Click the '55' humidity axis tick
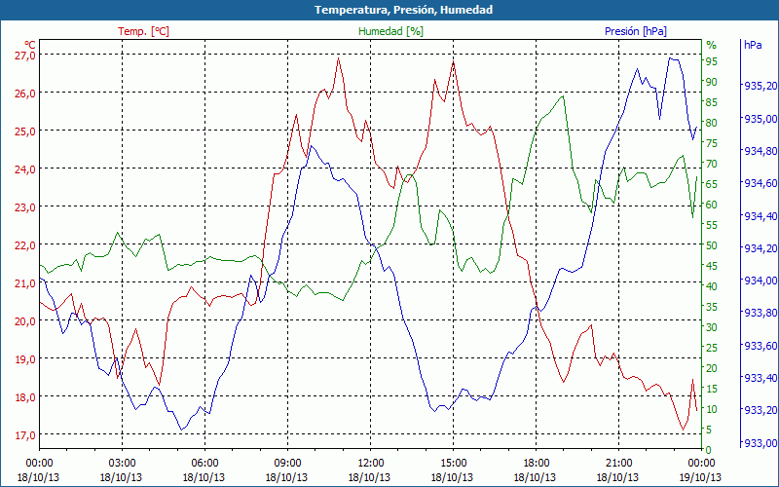 [x=712, y=225]
